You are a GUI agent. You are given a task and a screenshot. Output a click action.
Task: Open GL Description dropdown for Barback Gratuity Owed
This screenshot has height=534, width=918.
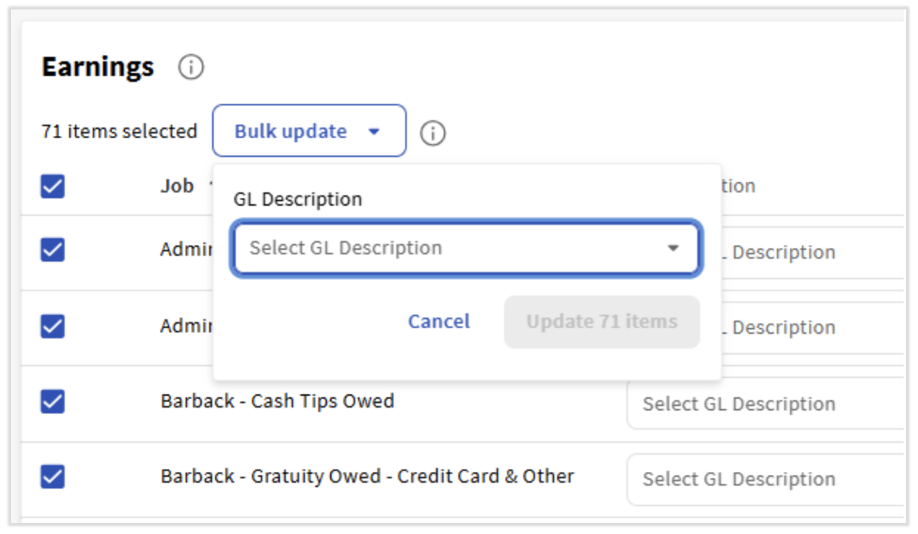click(x=766, y=479)
